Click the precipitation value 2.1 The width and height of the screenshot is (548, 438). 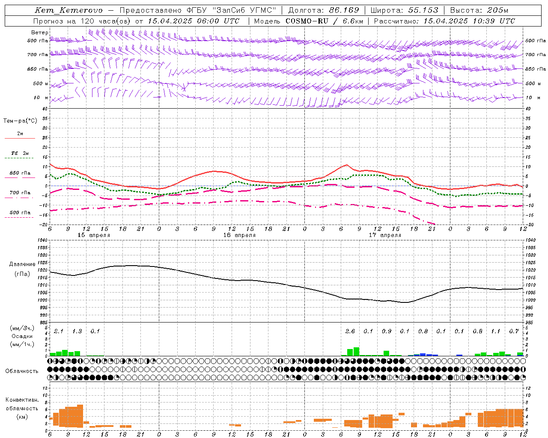tap(59, 331)
